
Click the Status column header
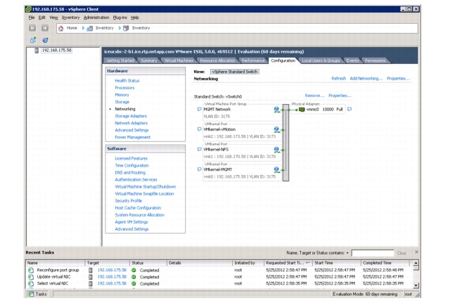point(148,263)
